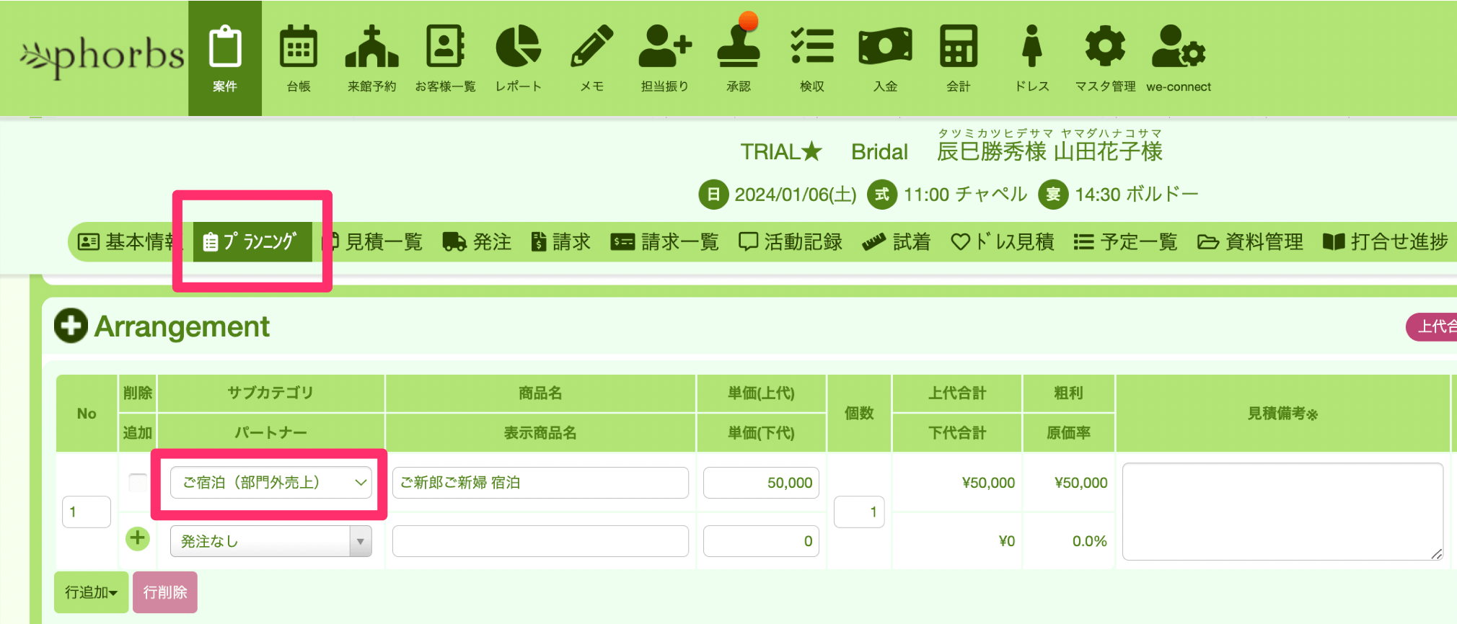
Task: Open the 予定一覧 tab
Action: (1125, 241)
